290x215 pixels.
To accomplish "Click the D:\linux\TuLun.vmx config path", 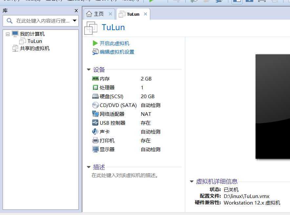I will pyautogui.click(x=247, y=196).
